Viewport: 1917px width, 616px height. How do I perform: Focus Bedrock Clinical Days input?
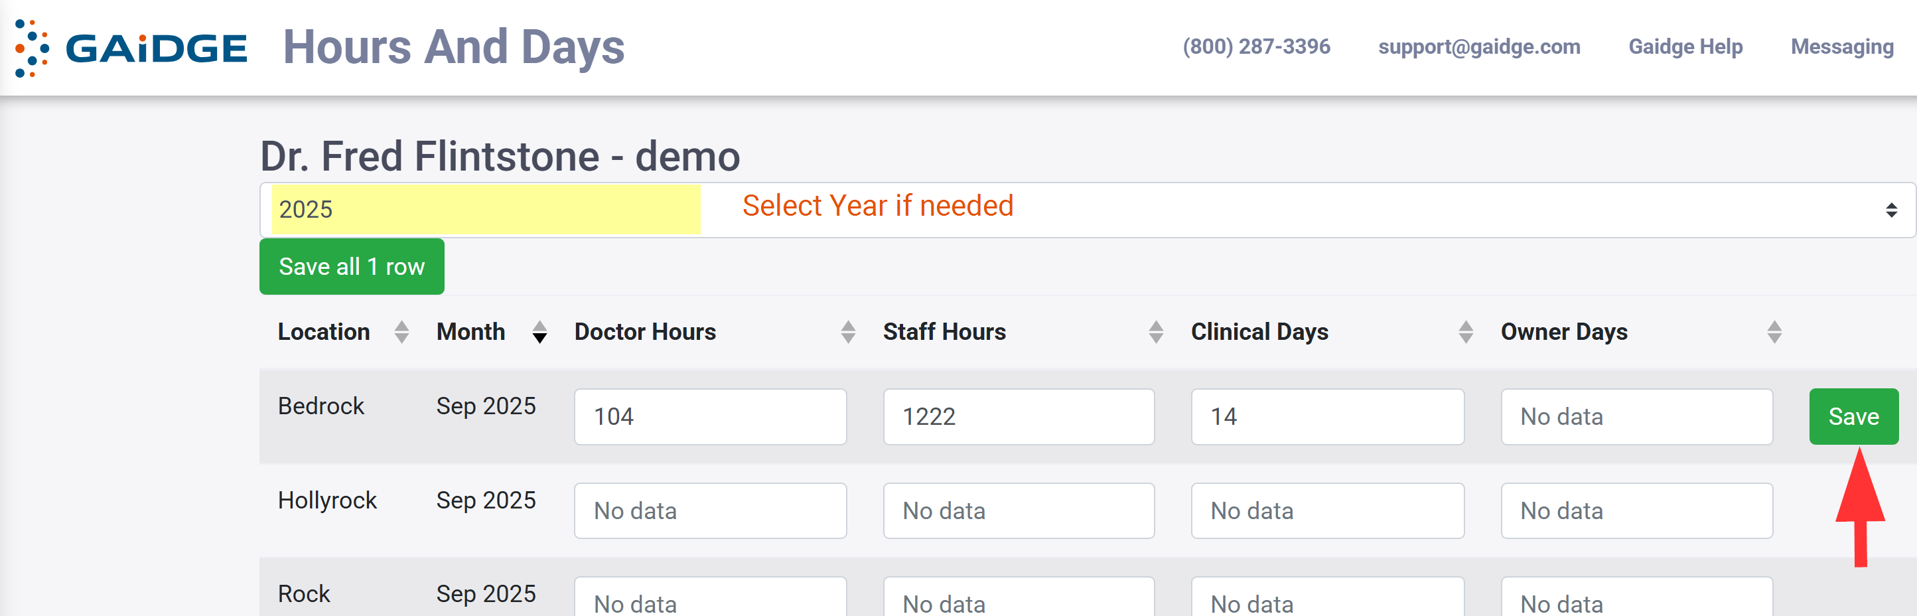(x=1327, y=416)
